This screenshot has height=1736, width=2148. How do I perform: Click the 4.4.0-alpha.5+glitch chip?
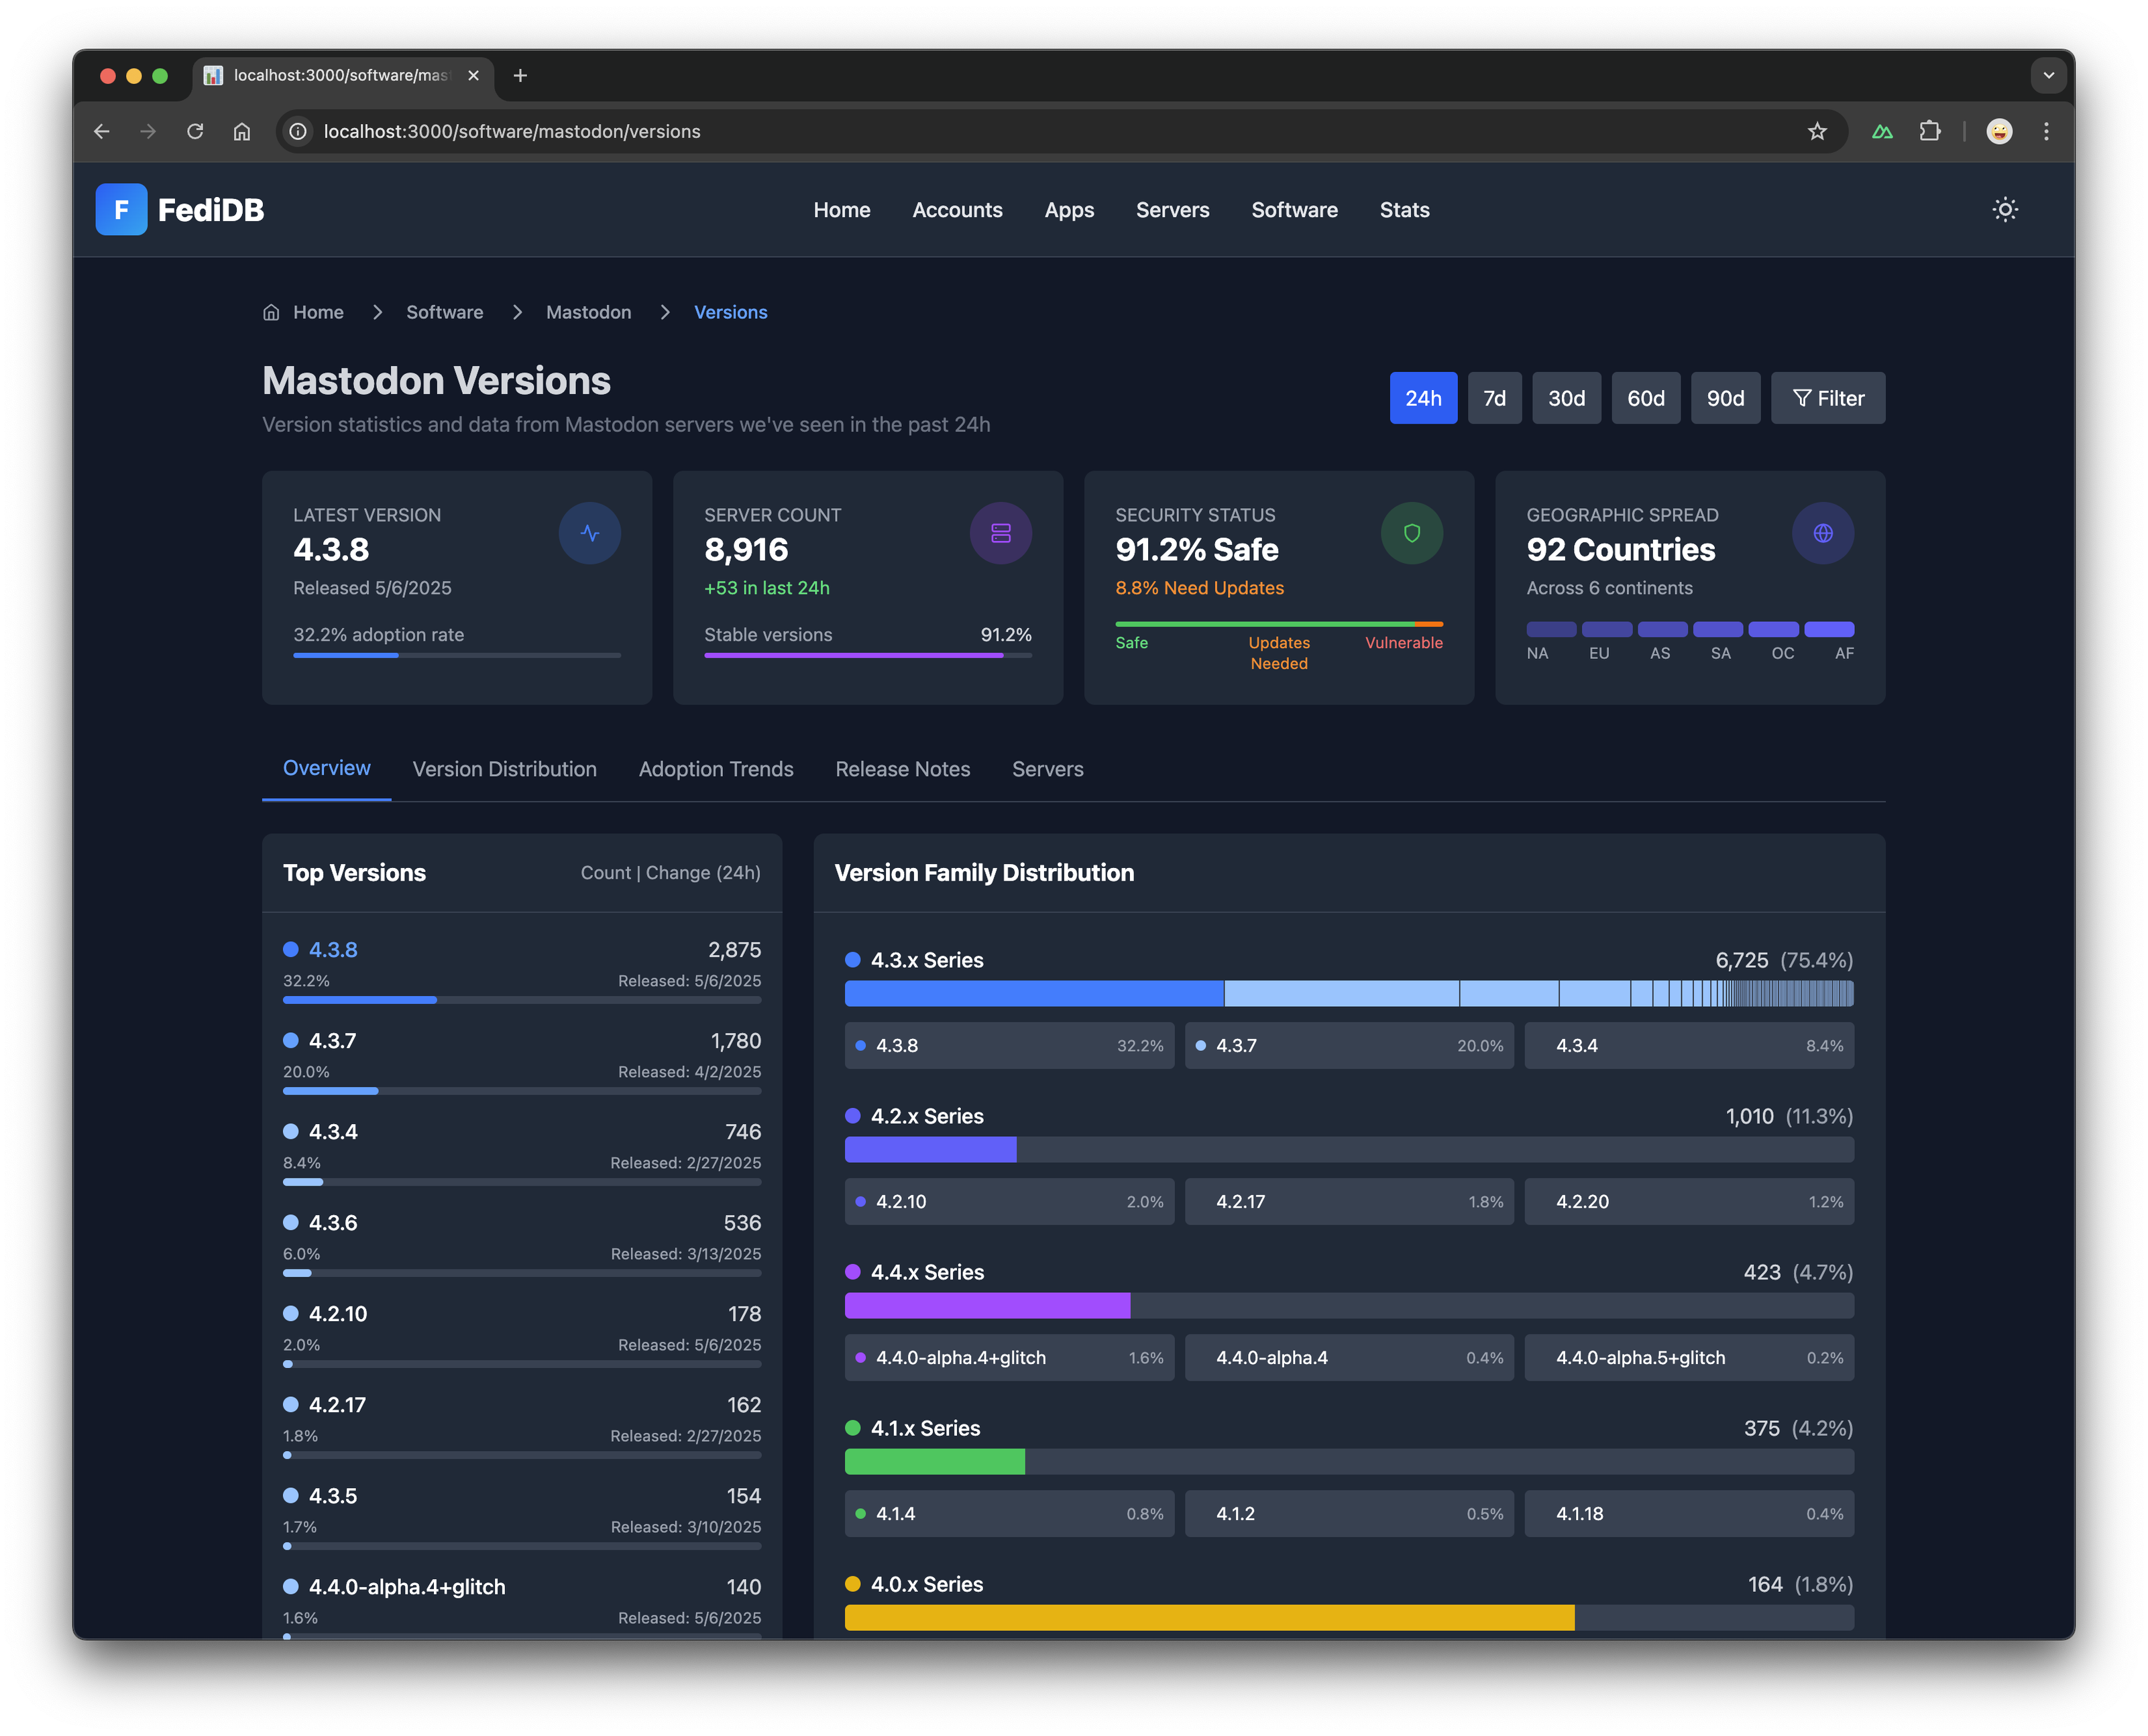click(x=1688, y=1357)
